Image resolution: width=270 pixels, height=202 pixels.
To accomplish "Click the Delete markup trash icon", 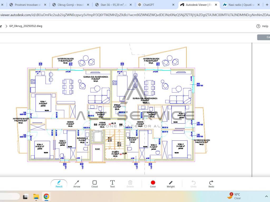I will (130, 184).
